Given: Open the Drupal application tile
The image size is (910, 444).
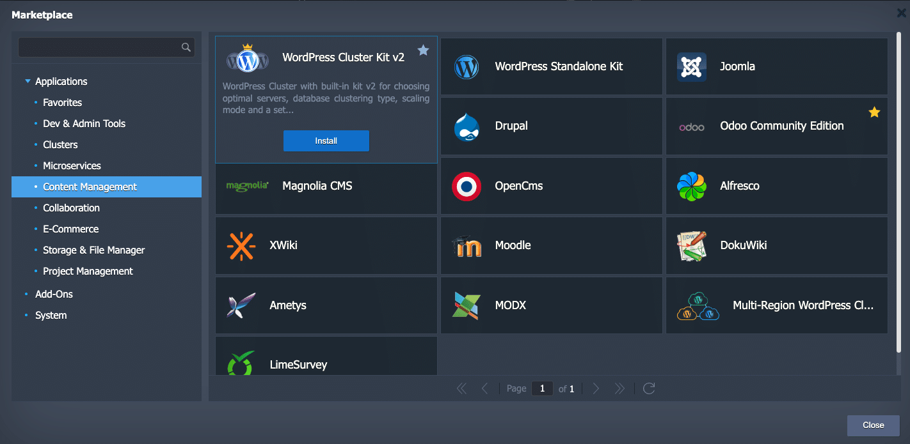Looking at the screenshot, I should pos(551,126).
